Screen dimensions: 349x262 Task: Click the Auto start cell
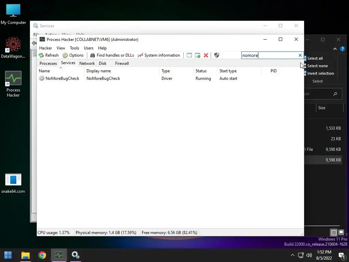tap(228, 78)
